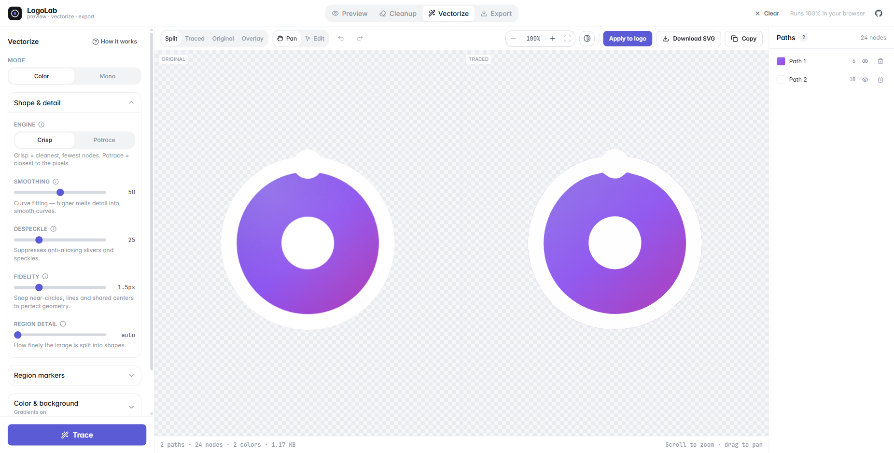Delete Path 1 with the trash icon
The width and height of the screenshot is (894, 453).
point(880,61)
